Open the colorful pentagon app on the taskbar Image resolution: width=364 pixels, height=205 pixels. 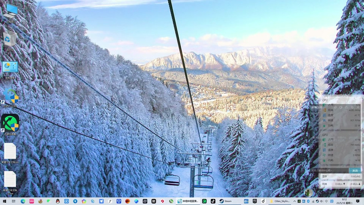click(84, 201)
